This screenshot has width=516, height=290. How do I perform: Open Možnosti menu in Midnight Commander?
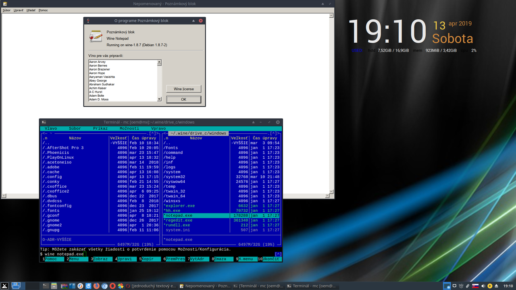coord(129,128)
